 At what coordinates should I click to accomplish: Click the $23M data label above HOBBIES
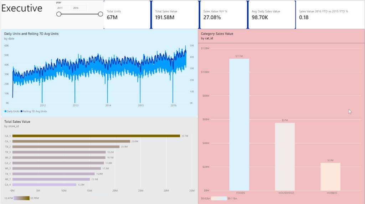(x=330, y=160)
